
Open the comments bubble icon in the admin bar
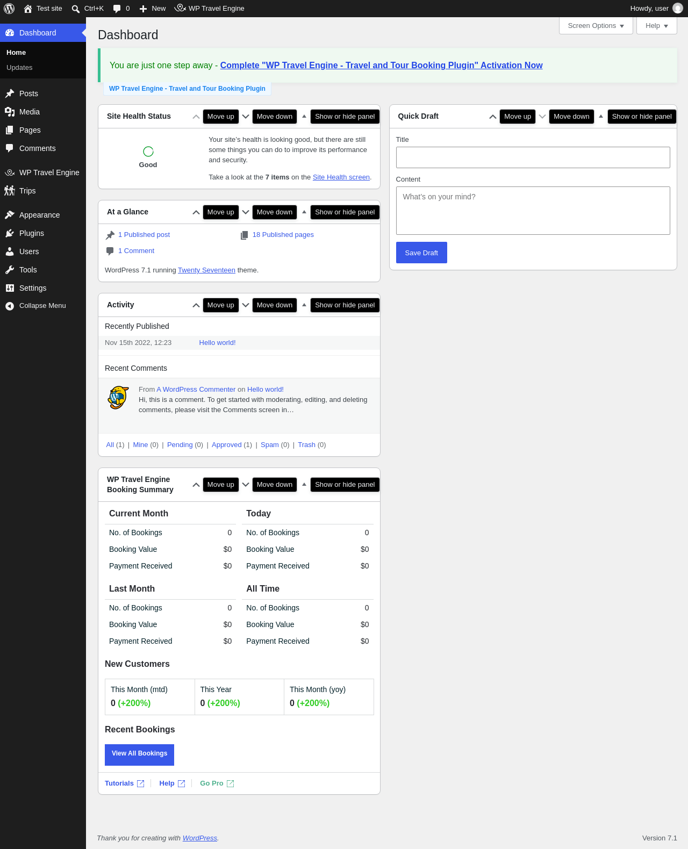117,9
